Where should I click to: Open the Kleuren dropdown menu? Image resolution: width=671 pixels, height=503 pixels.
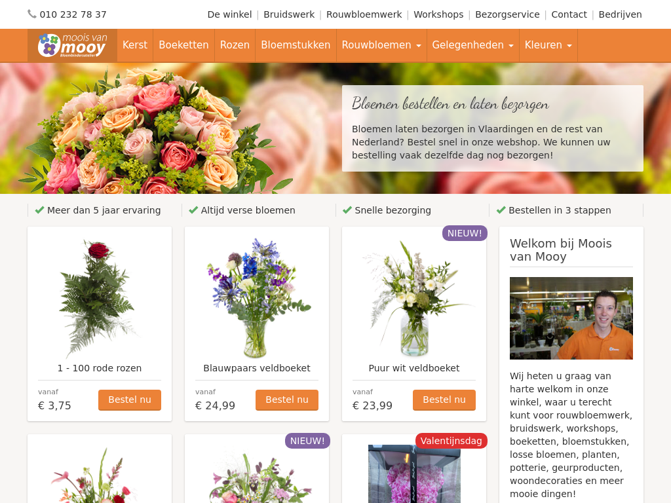point(548,45)
